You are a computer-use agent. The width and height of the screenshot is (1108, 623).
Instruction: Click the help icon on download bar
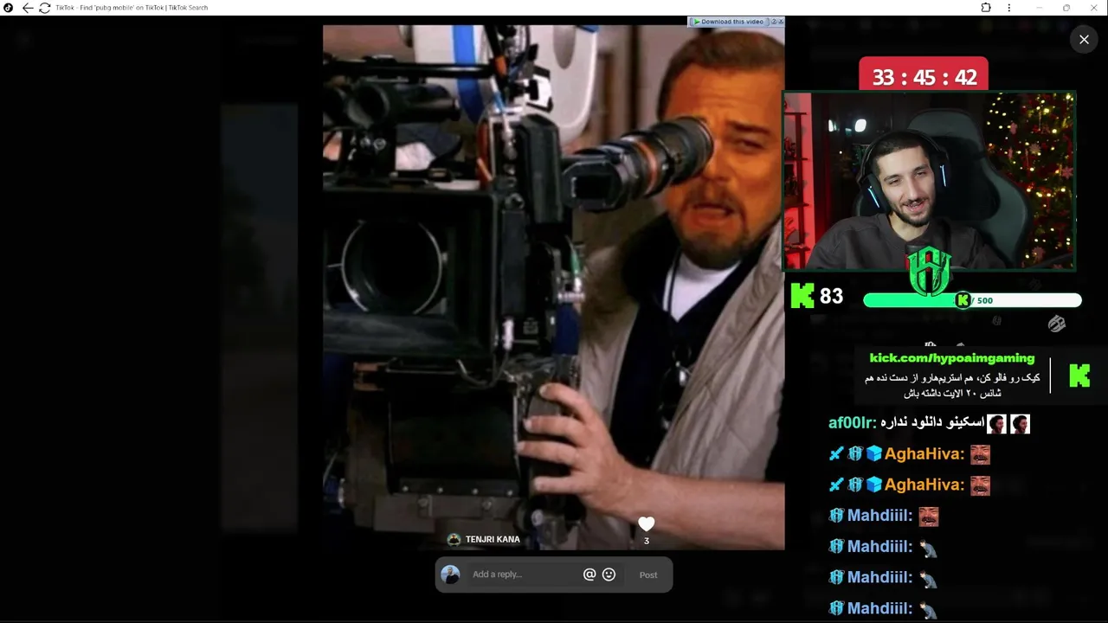pyautogui.click(x=772, y=22)
